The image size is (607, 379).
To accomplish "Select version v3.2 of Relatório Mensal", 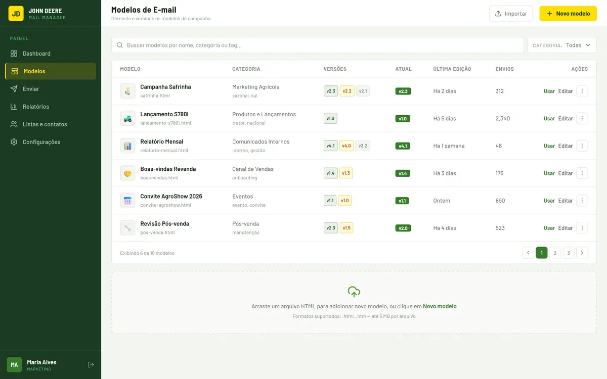I will point(363,146).
